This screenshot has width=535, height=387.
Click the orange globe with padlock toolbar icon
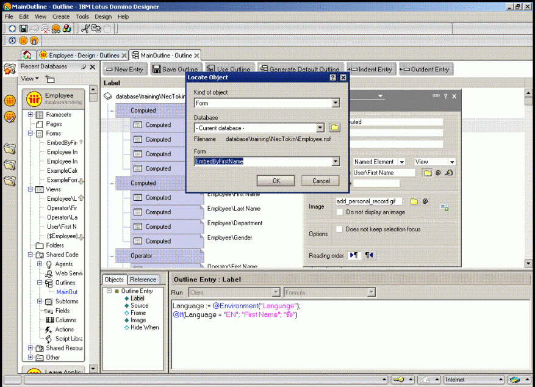(34, 41)
